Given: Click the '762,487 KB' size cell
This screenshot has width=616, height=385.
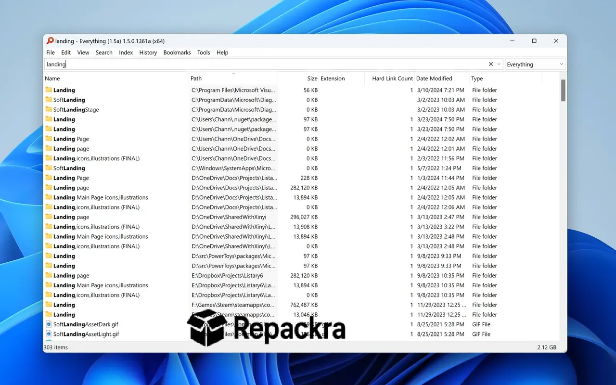Looking at the screenshot, I should pyautogui.click(x=304, y=305).
